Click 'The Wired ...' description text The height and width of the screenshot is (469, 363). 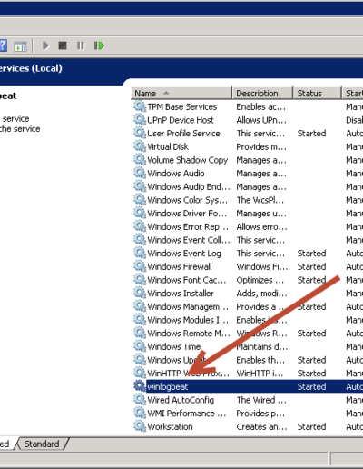pos(261,400)
